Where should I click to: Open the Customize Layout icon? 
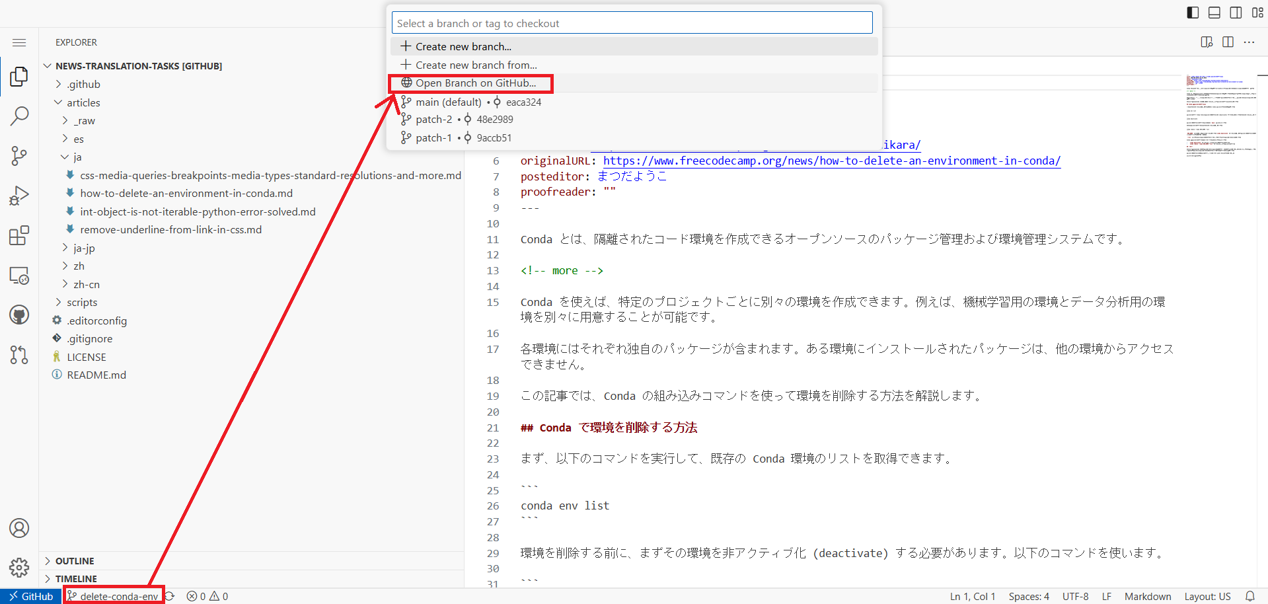[1257, 13]
